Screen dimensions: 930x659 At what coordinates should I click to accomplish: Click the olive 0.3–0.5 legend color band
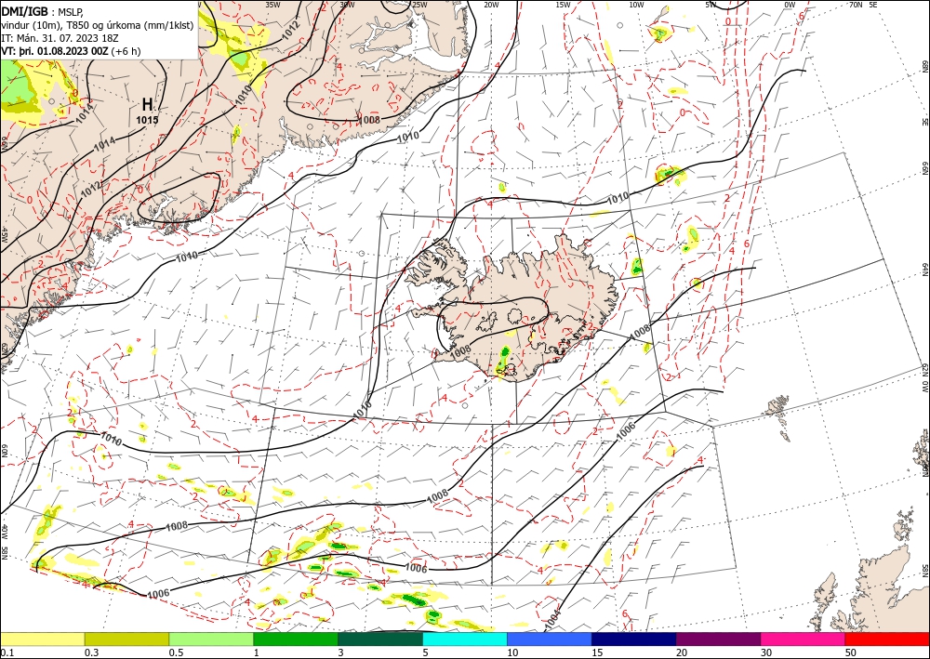(126, 639)
